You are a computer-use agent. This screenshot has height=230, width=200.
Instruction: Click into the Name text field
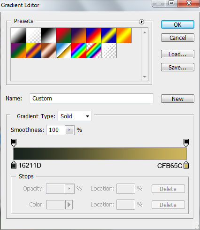(x=92, y=99)
